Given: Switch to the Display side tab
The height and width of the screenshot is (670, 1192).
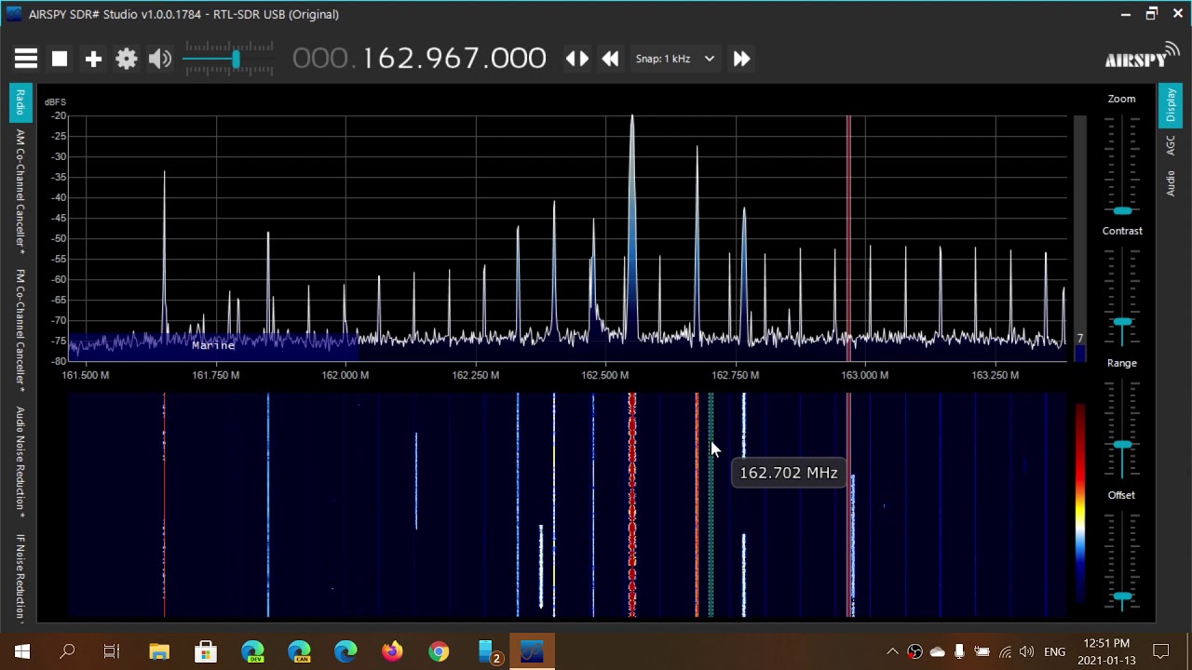Looking at the screenshot, I should (x=1171, y=105).
